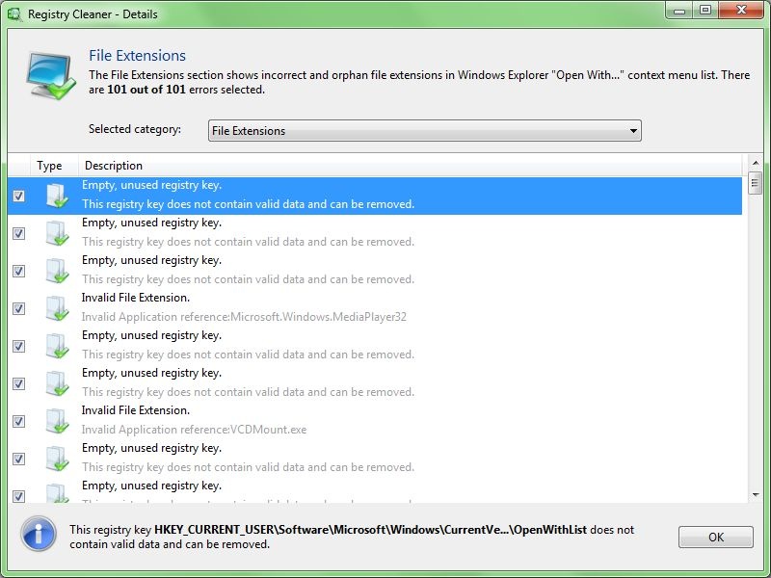Click the file icon in the highlighted row

(57, 196)
